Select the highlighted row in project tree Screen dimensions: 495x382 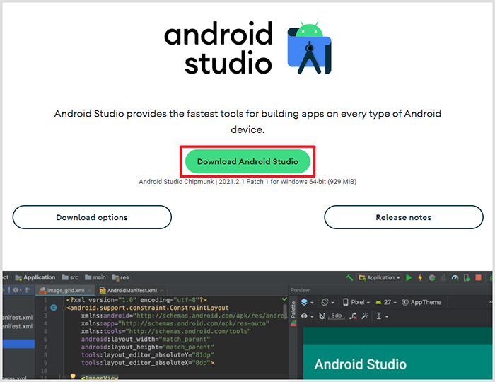click(x=18, y=344)
